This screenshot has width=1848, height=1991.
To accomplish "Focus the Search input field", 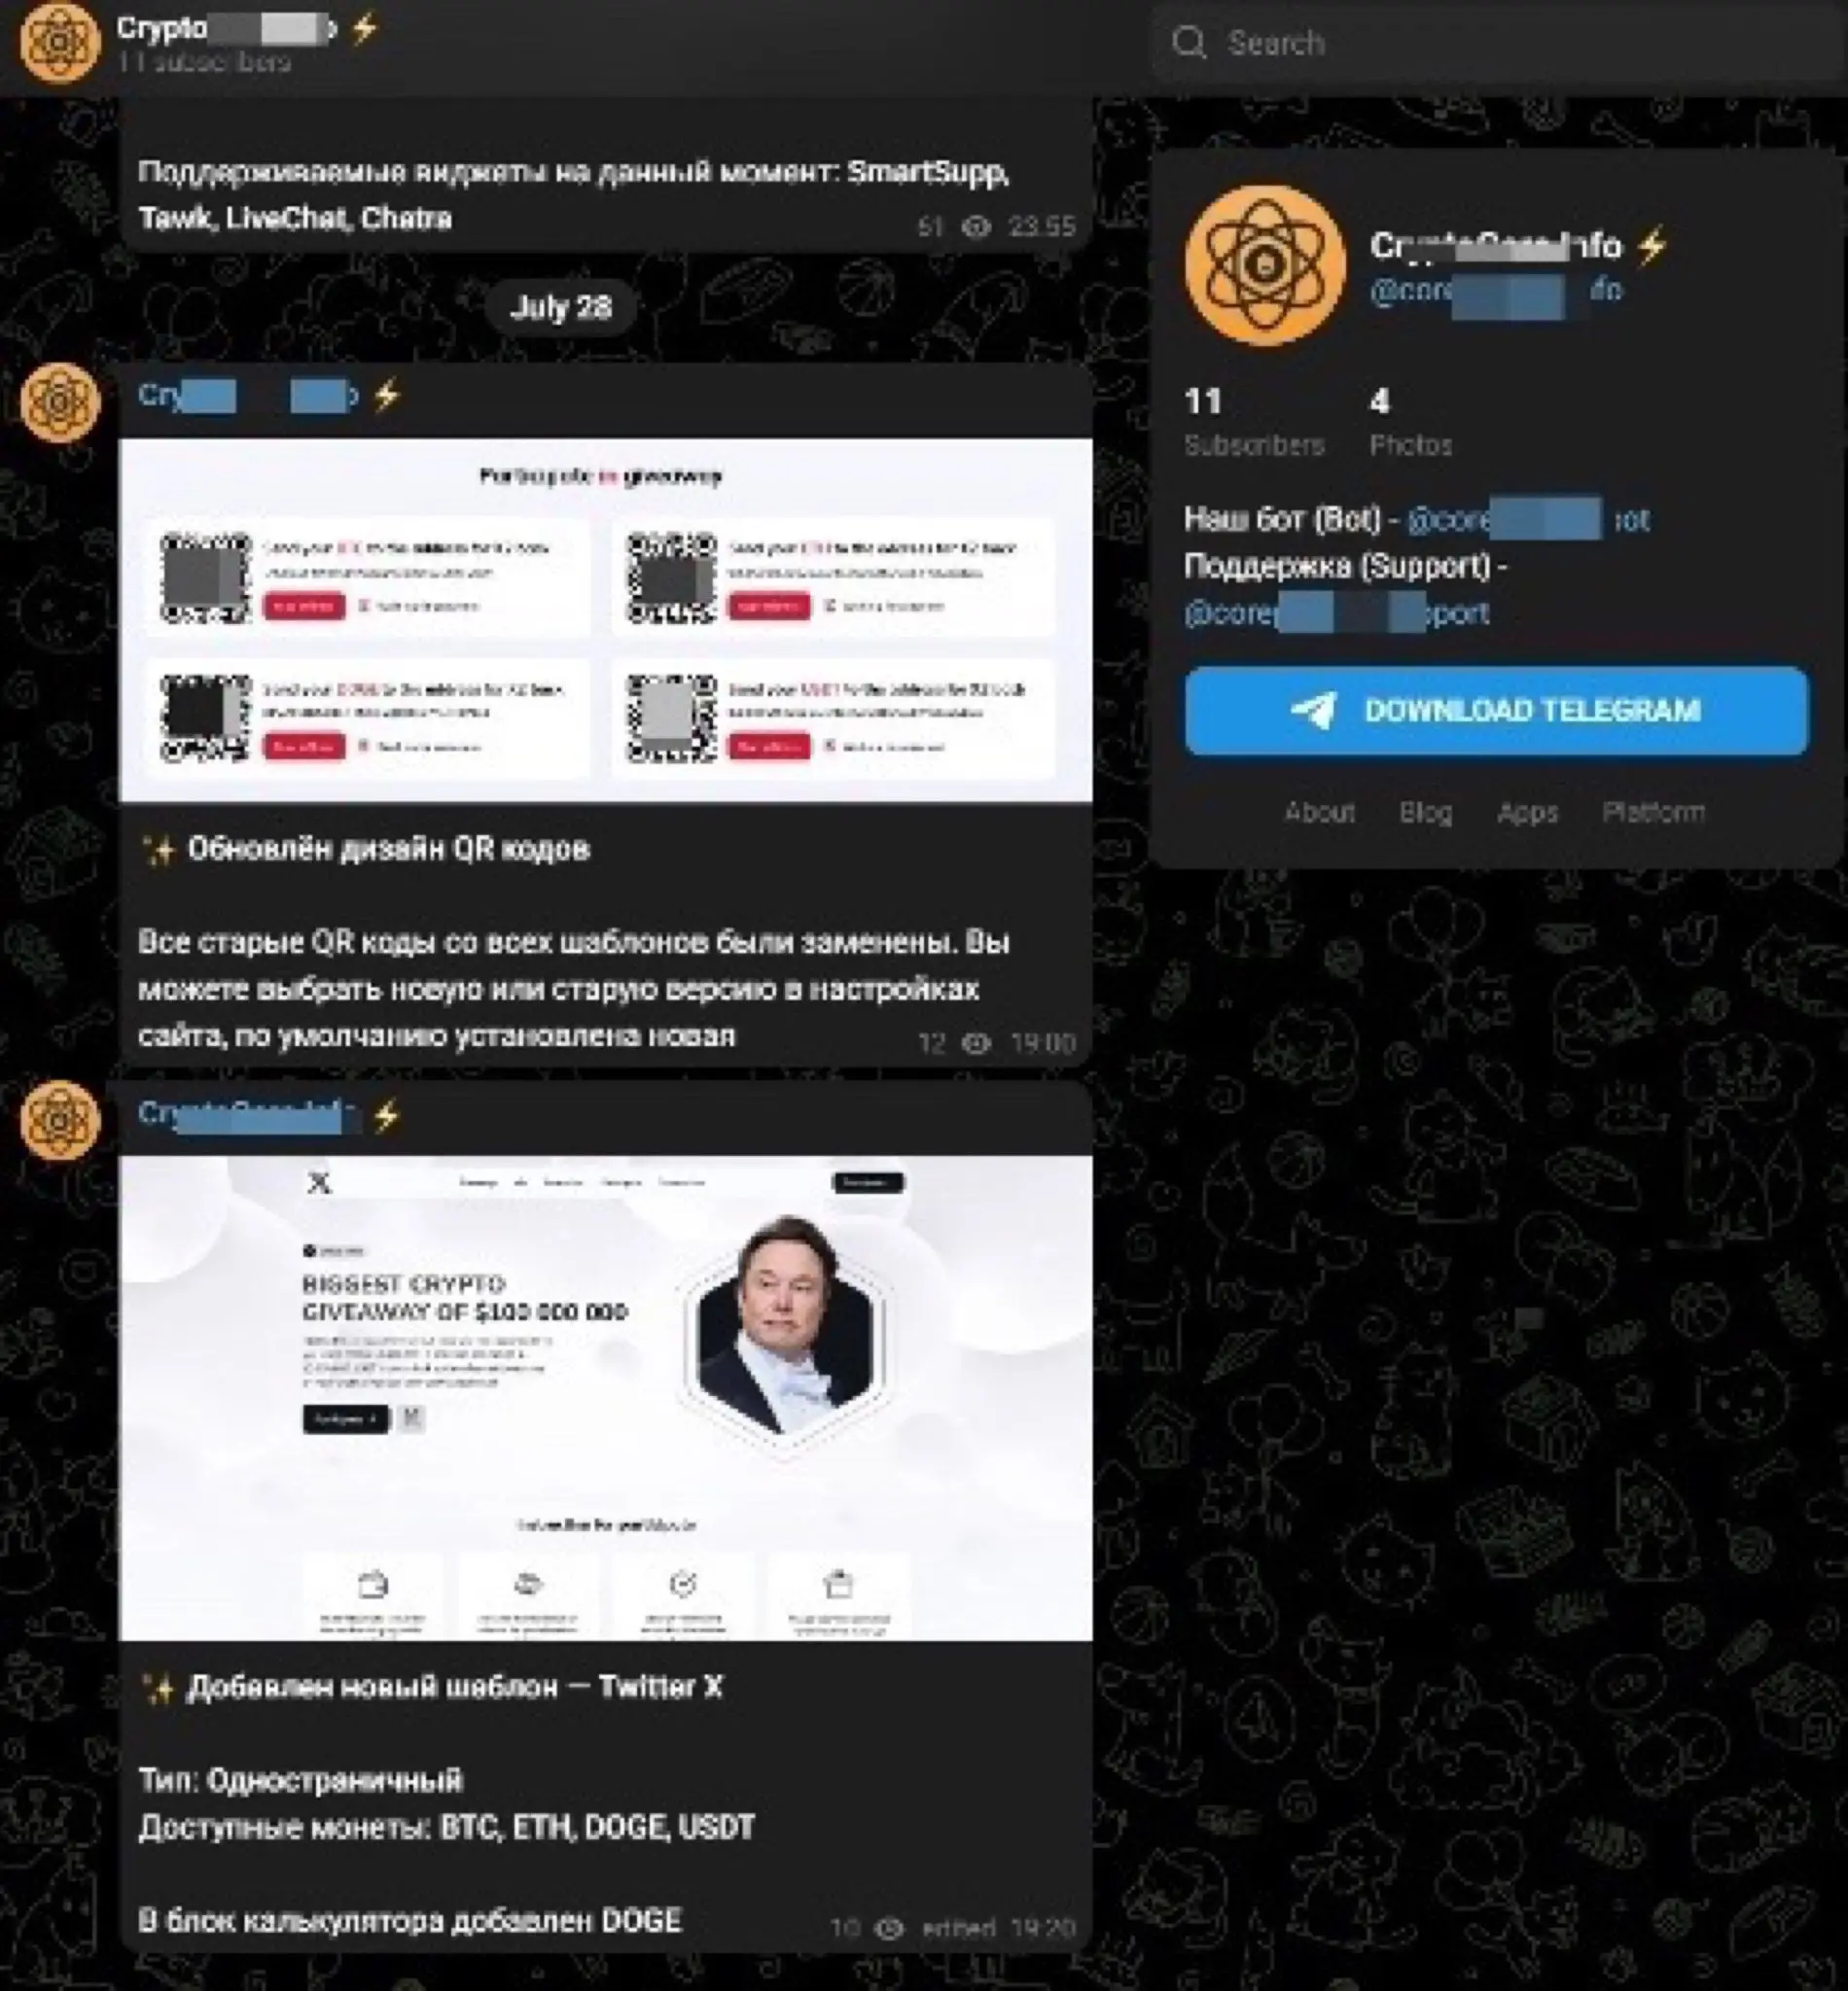I will 1498,43.
